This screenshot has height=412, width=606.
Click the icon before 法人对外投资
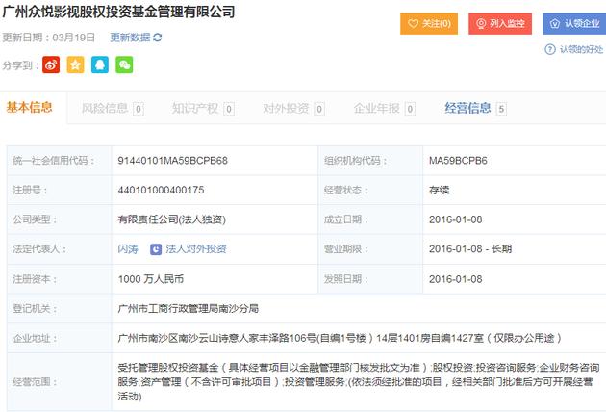(157, 248)
